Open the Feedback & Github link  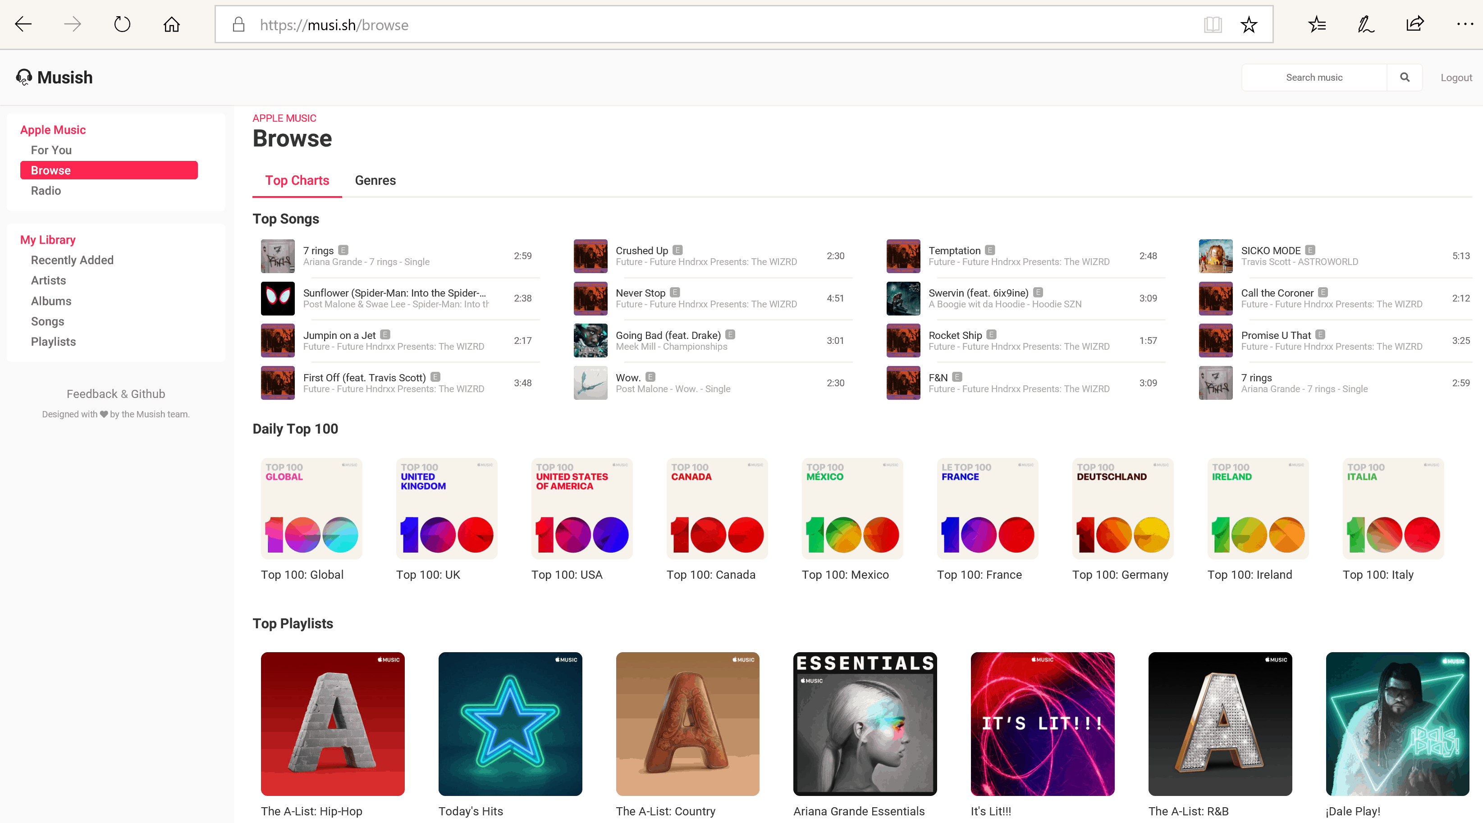click(x=115, y=393)
